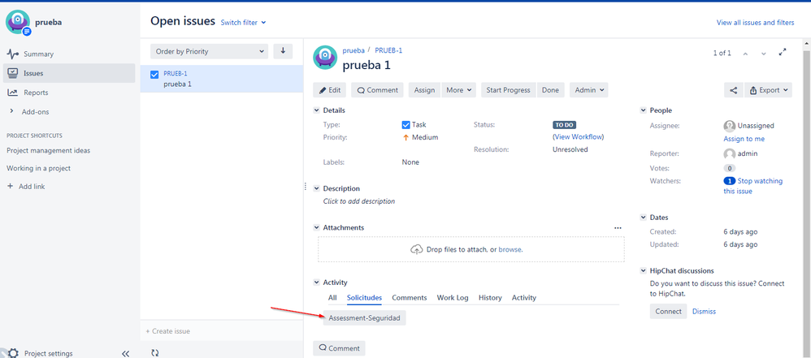Open Switch filter dropdown
This screenshot has height=358, width=811.
[243, 22]
